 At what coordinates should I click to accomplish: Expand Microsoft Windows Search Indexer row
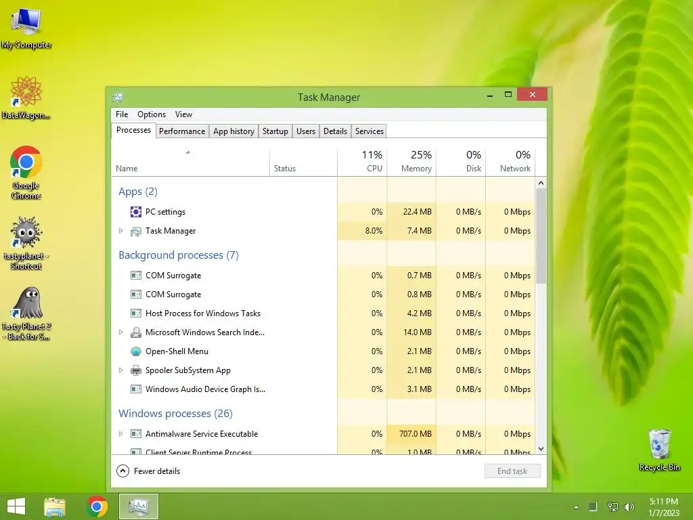tap(120, 332)
